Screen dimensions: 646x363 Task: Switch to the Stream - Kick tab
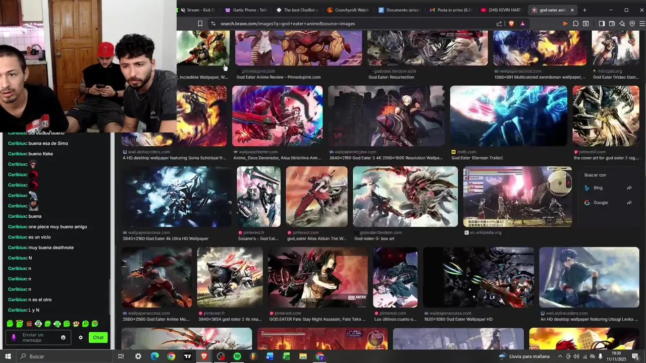pos(198,10)
